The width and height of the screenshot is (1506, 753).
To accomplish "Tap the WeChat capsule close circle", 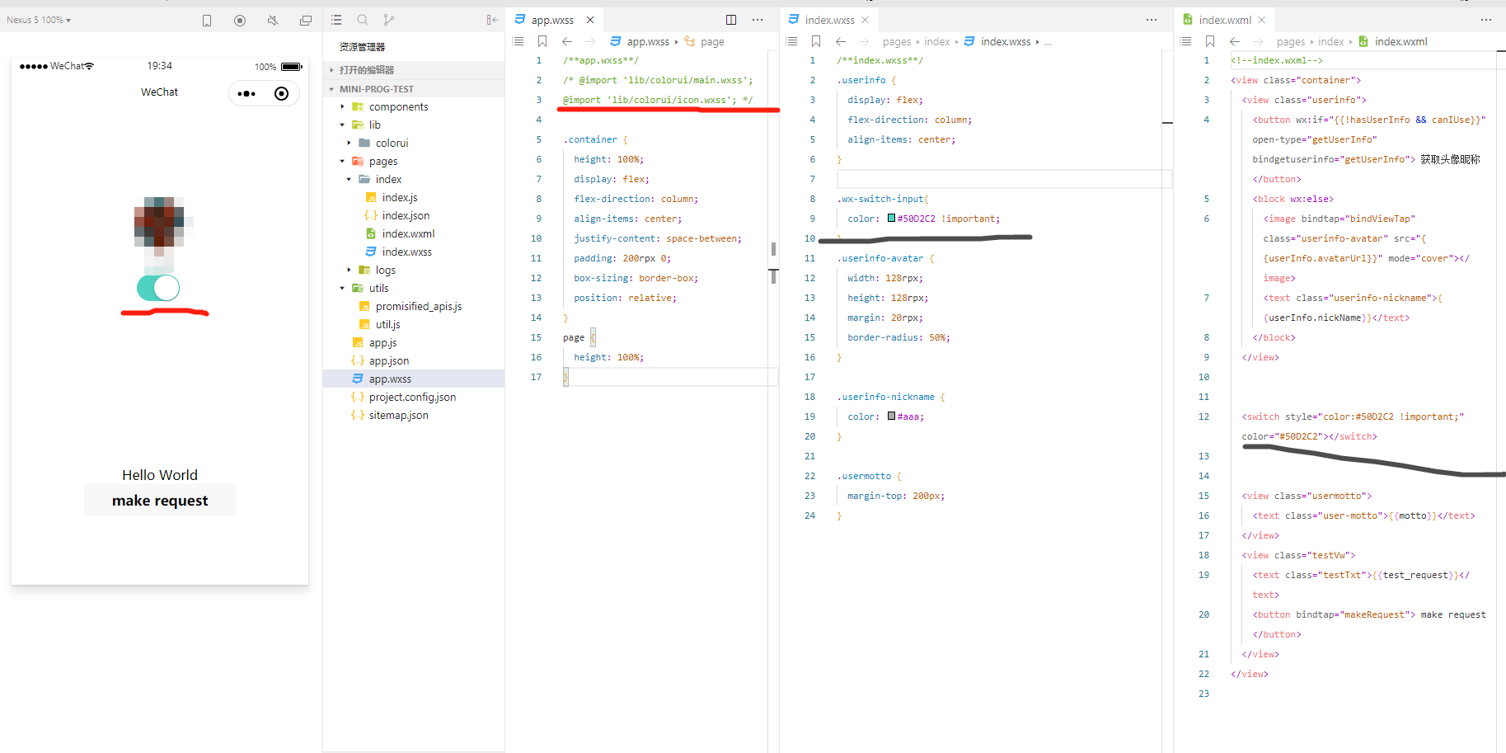I will (282, 94).
